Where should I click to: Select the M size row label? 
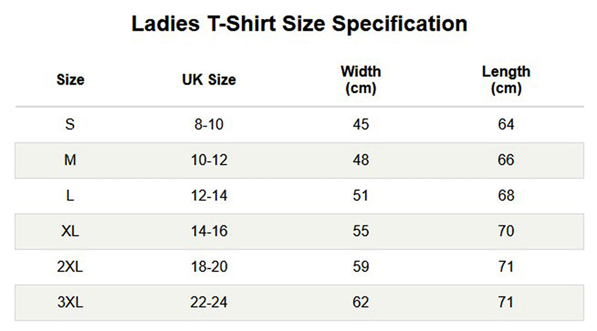click(x=70, y=160)
